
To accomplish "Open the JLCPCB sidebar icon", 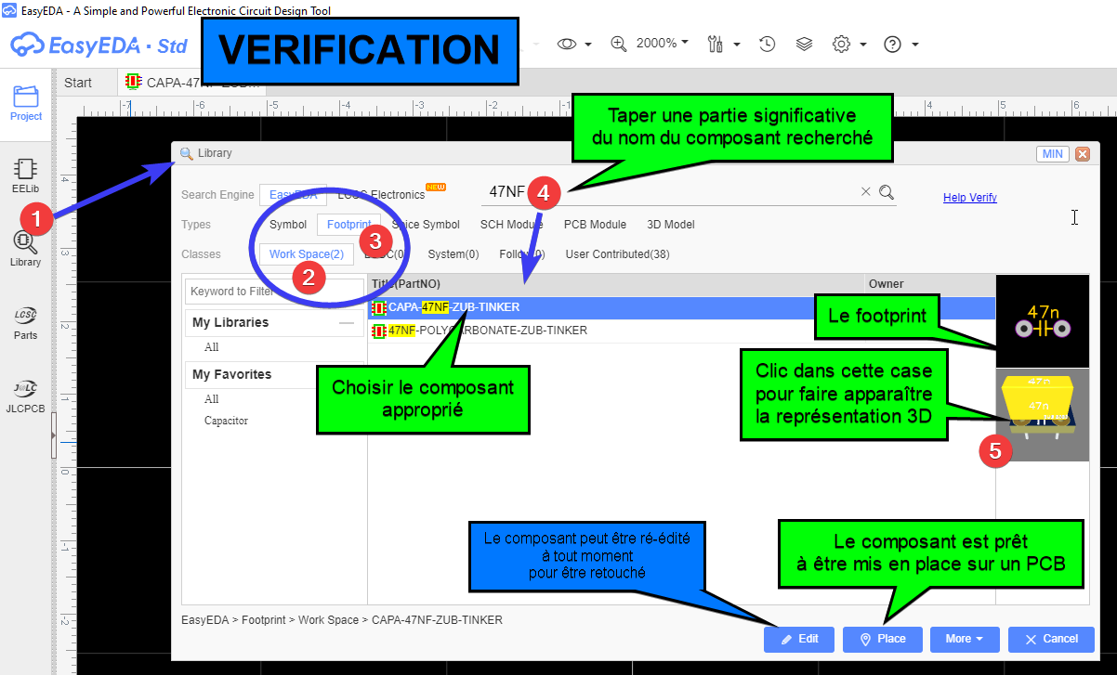I will (x=25, y=396).
